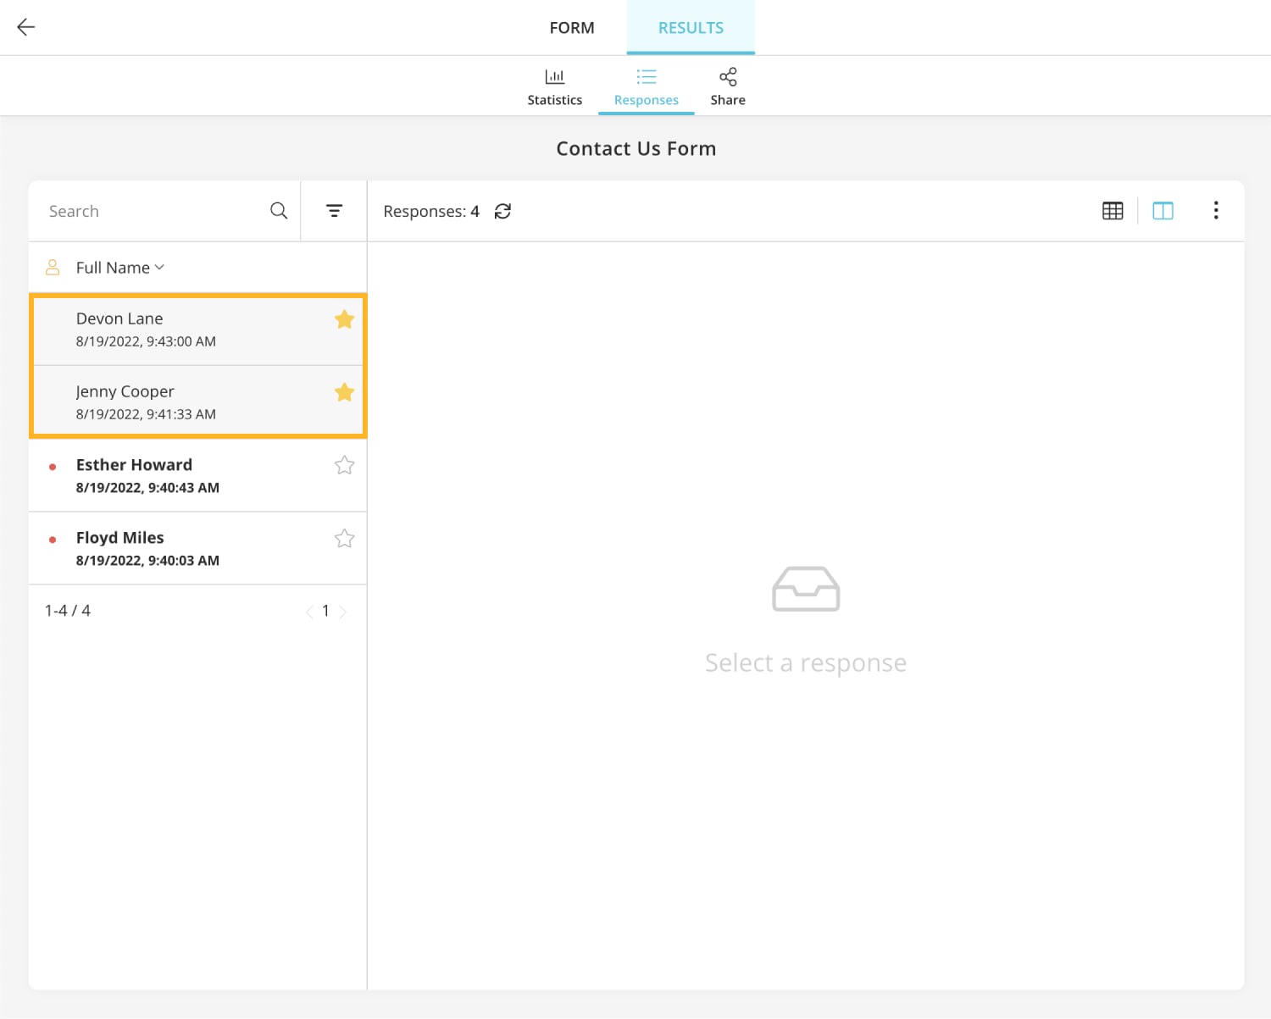Switch to table grid view

point(1113,211)
